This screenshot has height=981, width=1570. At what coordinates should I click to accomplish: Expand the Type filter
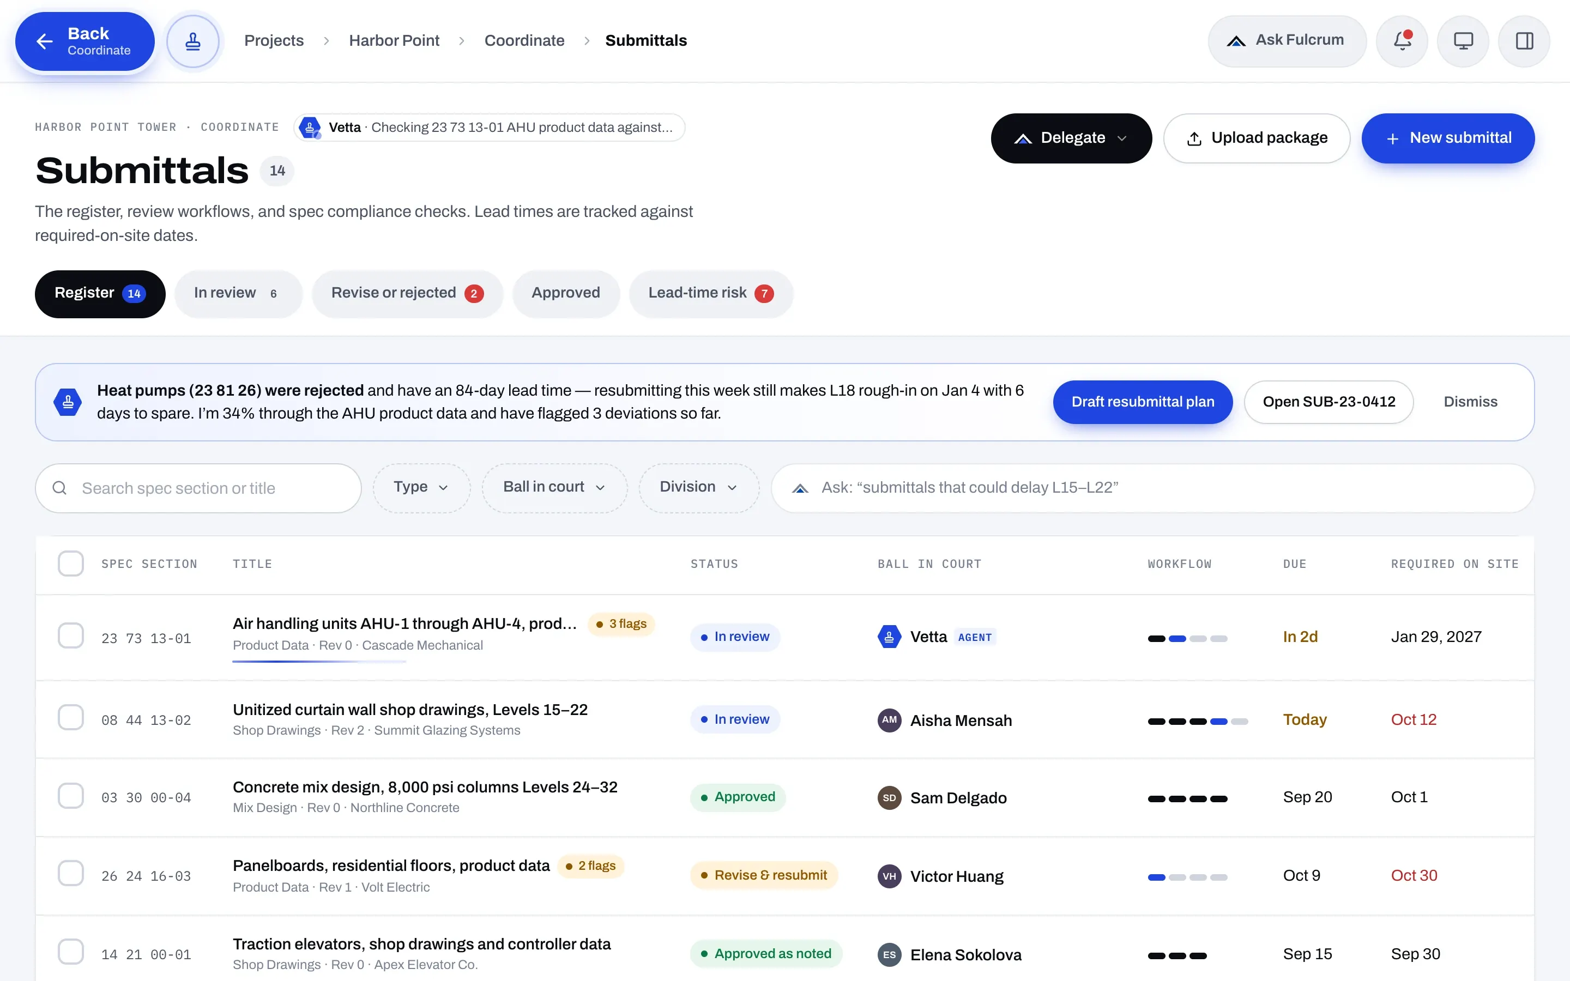coord(421,487)
